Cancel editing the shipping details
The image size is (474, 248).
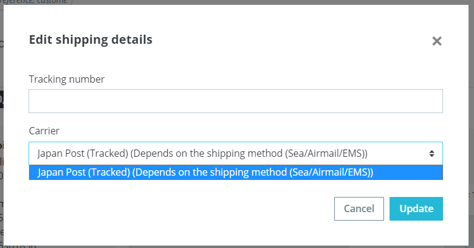pos(359,208)
